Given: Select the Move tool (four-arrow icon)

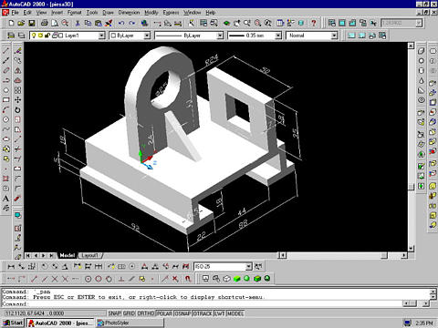Looking at the screenshot, I should click(x=17, y=100).
